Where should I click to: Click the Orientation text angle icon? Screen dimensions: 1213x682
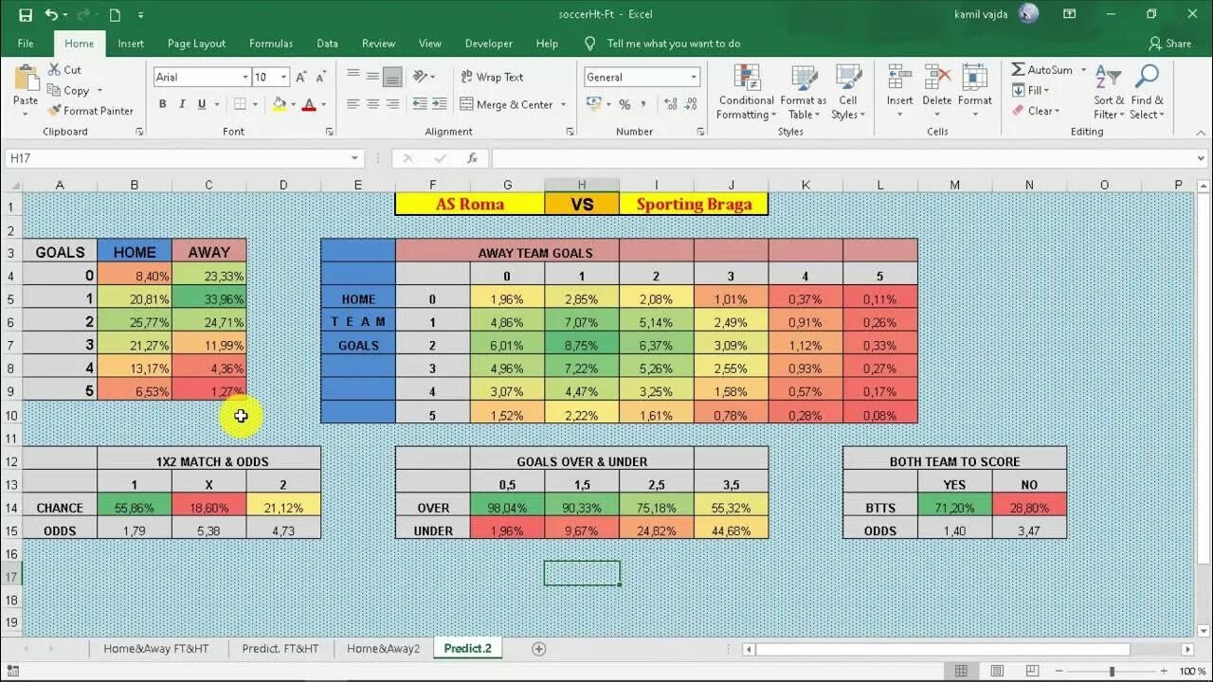(422, 77)
